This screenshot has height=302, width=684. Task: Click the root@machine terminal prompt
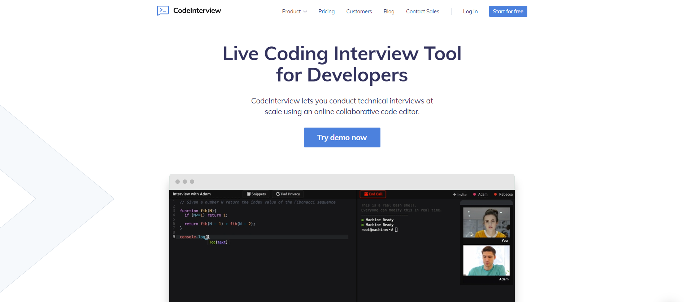tap(377, 230)
